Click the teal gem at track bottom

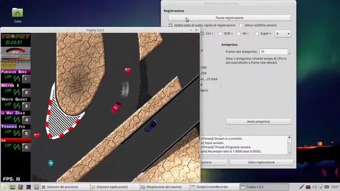click(51, 163)
